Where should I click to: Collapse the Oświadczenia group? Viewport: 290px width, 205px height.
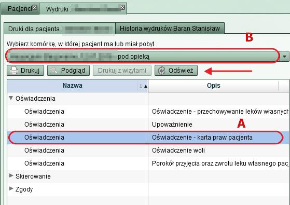pyautogui.click(x=11, y=98)
